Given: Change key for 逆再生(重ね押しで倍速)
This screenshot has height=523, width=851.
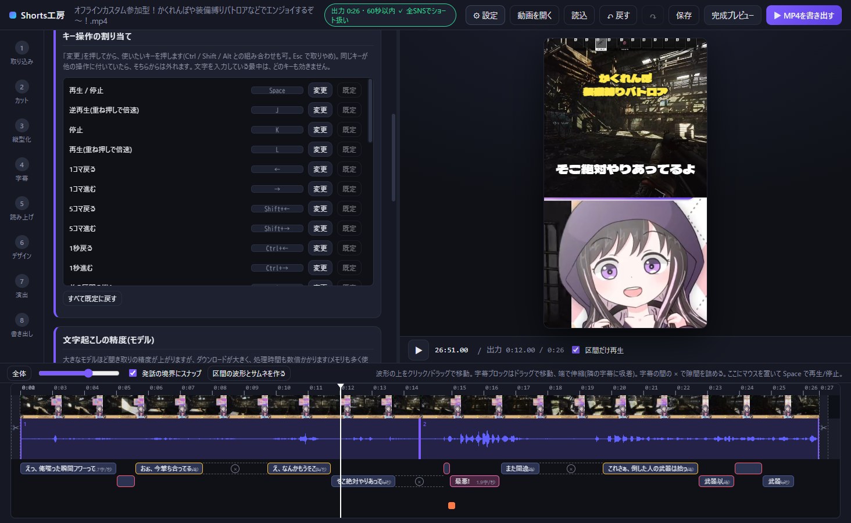Looking at the screenshot, I should 320,110.
